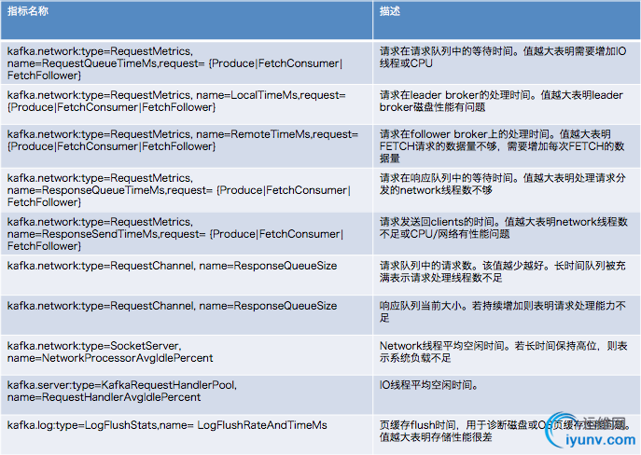Click ResponseQueueSize metric beside 请求队列中的请求数
Viewport: 641px width, 455px height.
(187, 275)
